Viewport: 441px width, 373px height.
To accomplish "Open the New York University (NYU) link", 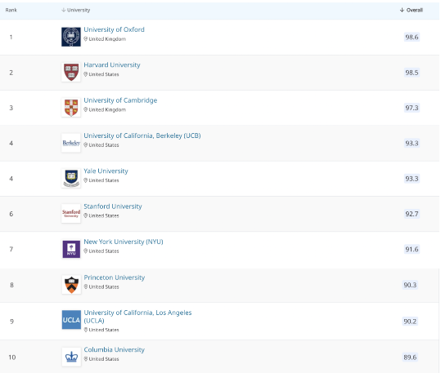I will [124, 242].
